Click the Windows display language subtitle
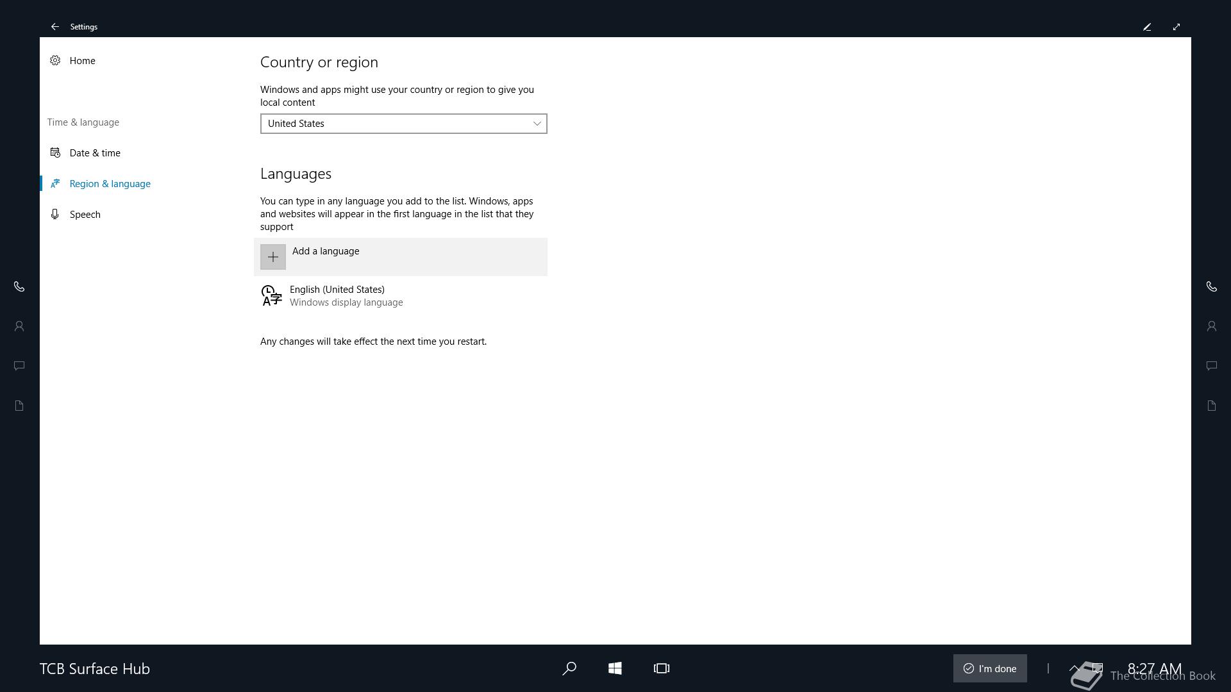This screenshot has width=1231, height=692. pyautogui.click(x=346, y=302)
